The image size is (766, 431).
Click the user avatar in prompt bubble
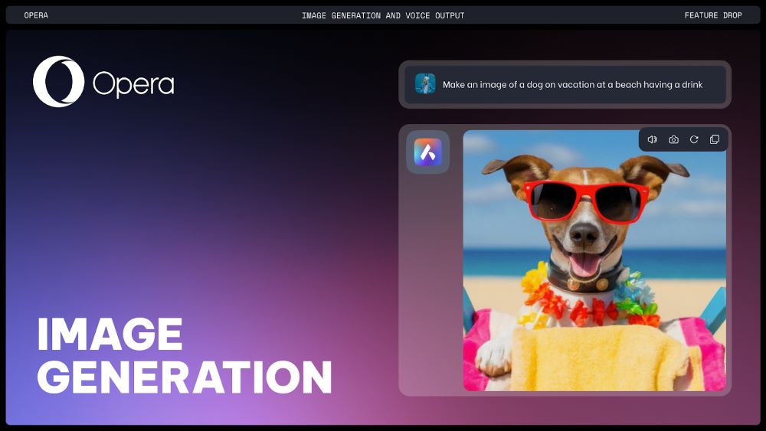coord(425,84)
